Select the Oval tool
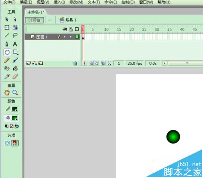This screenshot has width=203, height=178. pos(7,52)
